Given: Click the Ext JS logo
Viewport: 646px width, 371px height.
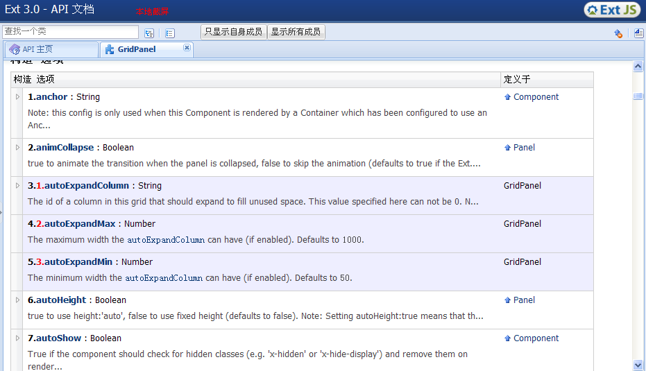Looking at the screenshot, I should click(x=612, y=10).
